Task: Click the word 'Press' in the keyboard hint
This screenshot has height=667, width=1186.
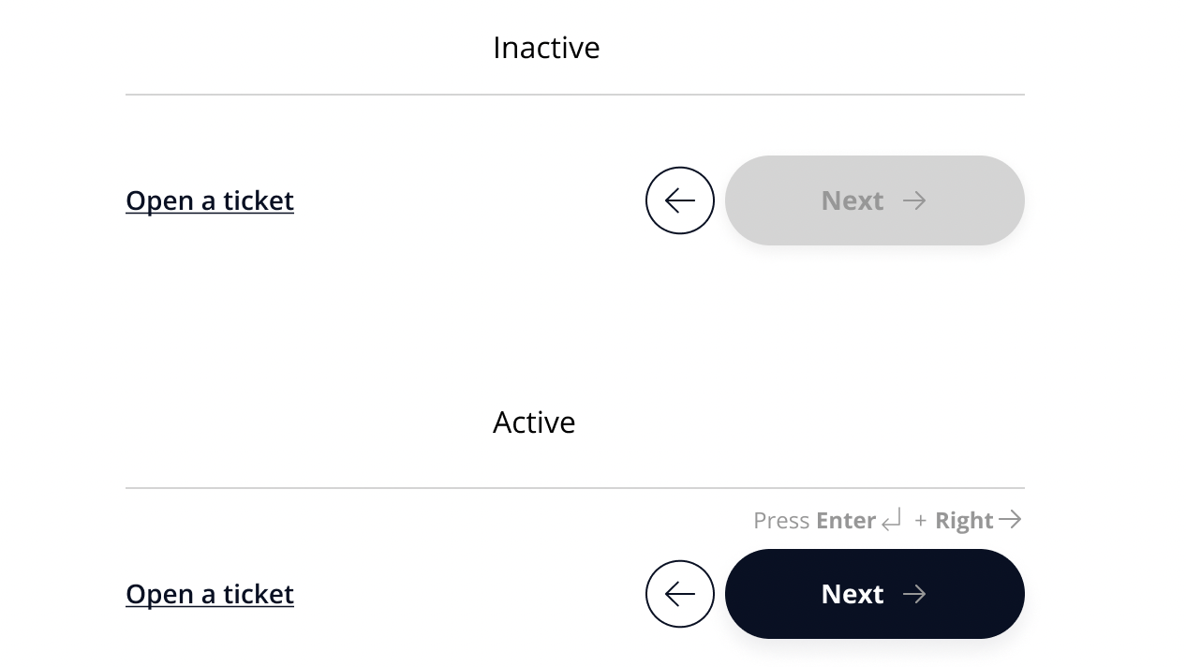Action: tap(781, 521)
